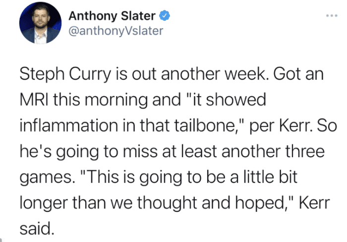
Task: Open the three-dot more options menu
Action: coord(331,16)
